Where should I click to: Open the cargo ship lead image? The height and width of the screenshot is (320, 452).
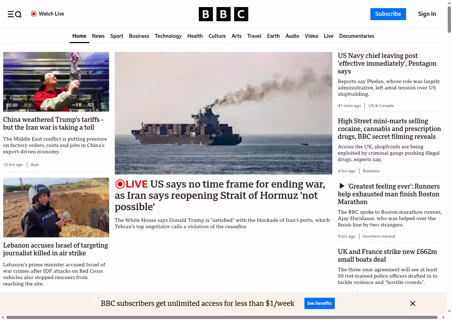[223, 113]
